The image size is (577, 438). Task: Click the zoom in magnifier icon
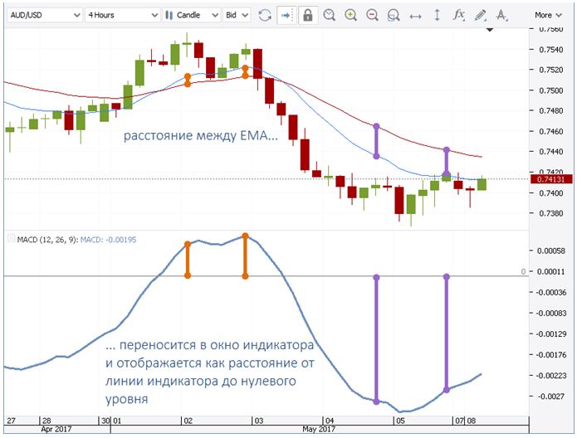point(350,15)
